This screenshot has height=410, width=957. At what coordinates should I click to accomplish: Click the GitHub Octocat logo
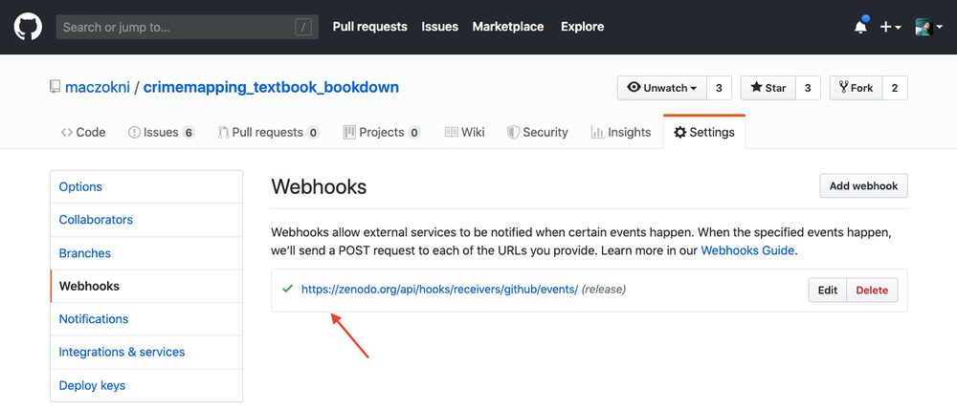[28, 27]
